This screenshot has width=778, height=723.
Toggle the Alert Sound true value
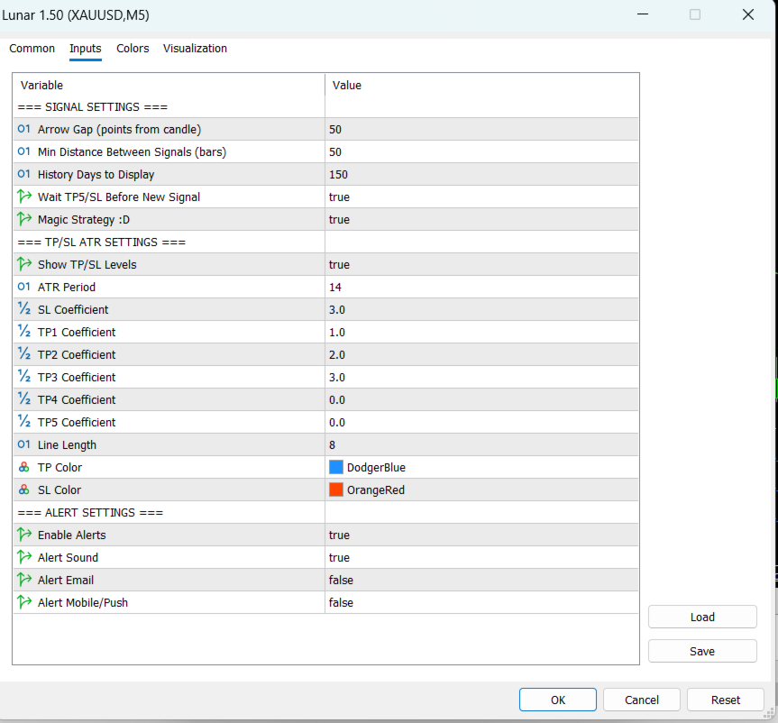pyautogui.click(x=481, y=557)
